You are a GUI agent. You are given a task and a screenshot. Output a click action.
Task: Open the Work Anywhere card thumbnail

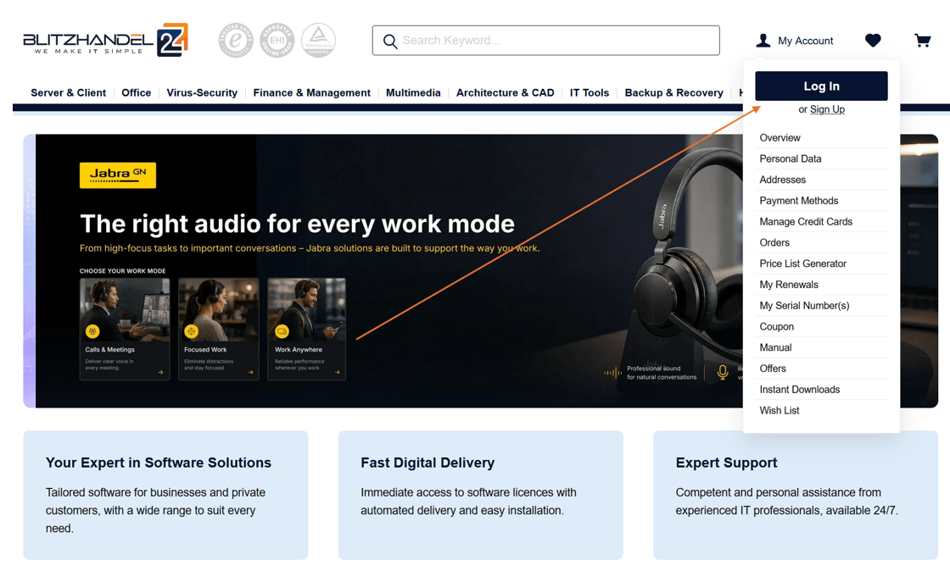pyautogui.click(x=306, y=309)
